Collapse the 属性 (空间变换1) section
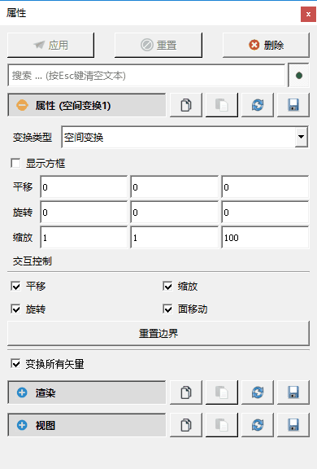Viewport: 317px width, 469px height. pos(86,105)
